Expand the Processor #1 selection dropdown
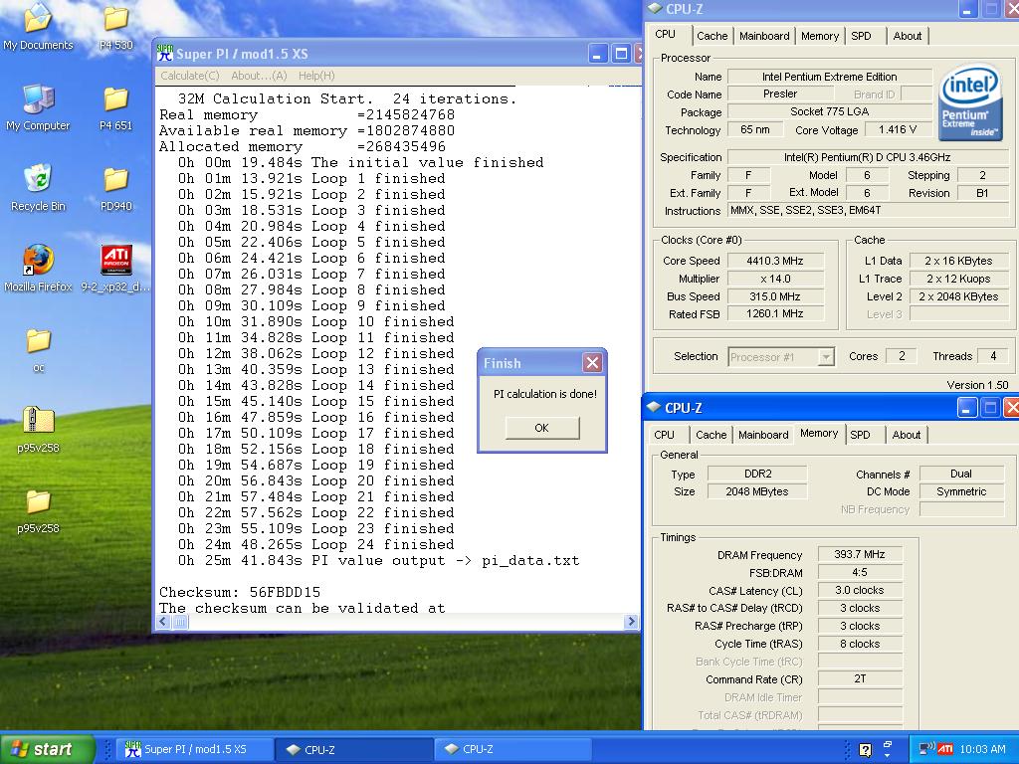The width and height of the screenshot is (1019, 764). [x=825, y=357]
